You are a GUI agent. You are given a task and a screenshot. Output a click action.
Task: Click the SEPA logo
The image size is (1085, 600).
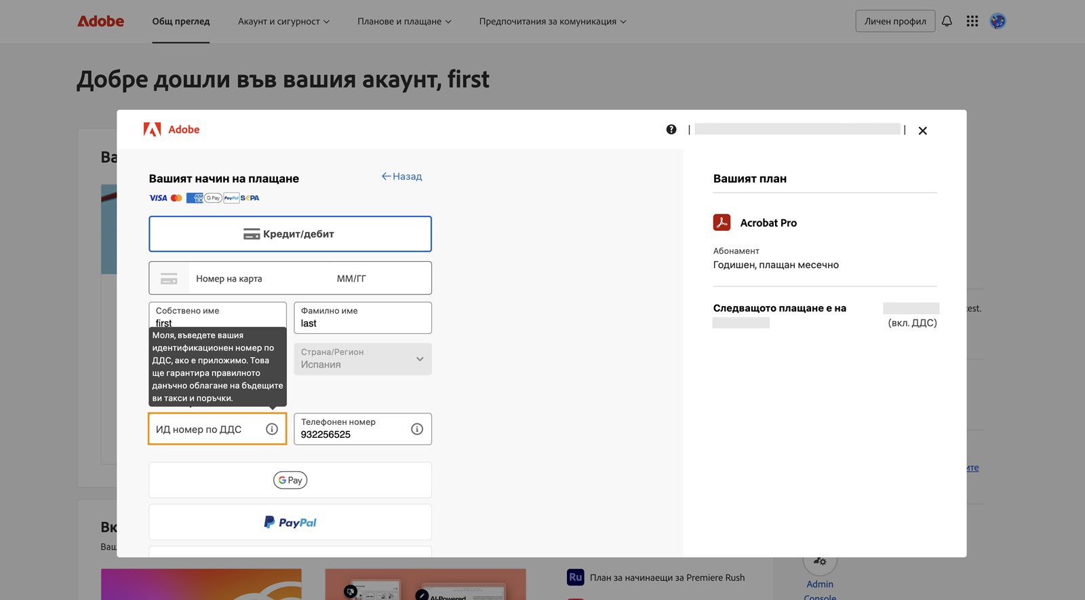click(250, 198)
